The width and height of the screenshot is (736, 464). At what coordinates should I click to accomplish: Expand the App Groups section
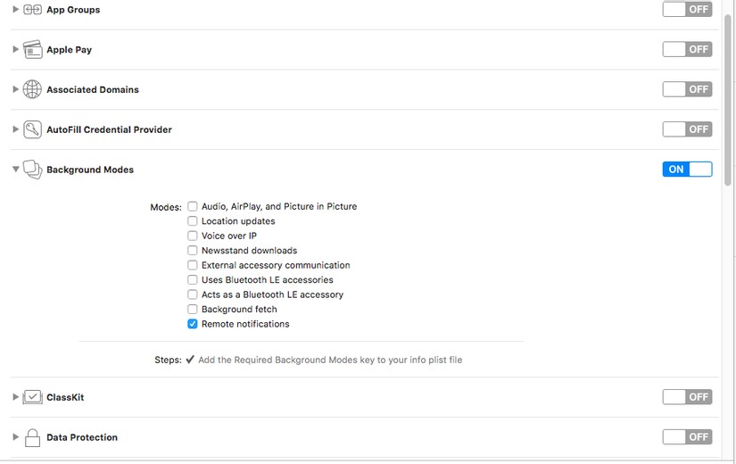pos(15,10)
